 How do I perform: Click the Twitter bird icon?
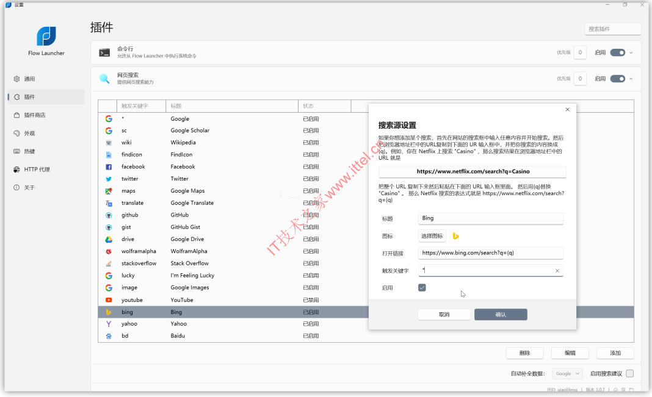click(109, 179)
